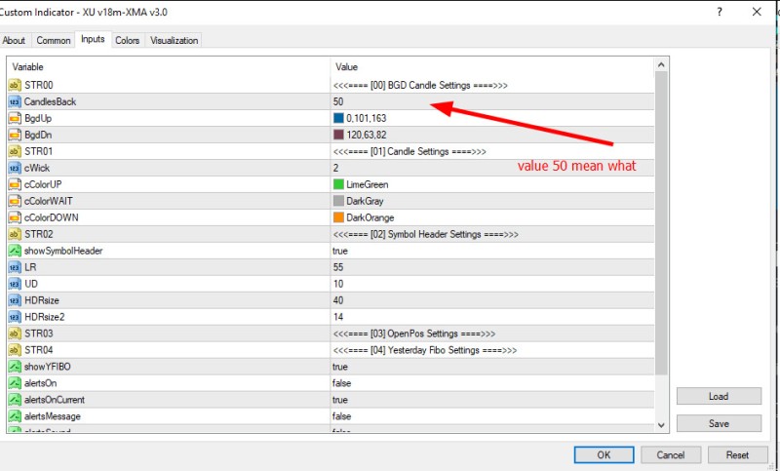Toggle the alertsMessage false value
The width and height of the screenshot is (780, 471).
[x=341, y=416]
